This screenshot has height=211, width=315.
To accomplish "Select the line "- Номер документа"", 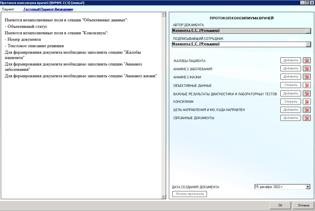I will (x=23, y=39).
